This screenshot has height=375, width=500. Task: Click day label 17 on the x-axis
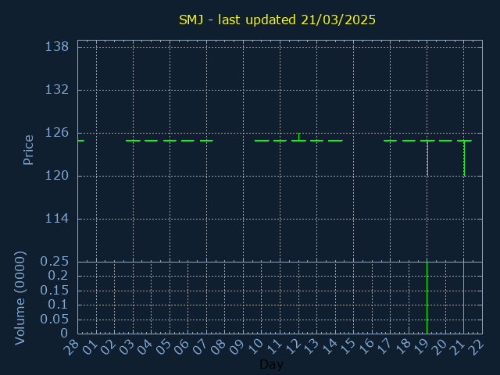[x=384, y=346]
